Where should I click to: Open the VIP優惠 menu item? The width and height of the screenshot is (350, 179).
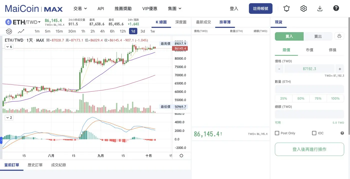coord(150,8)
